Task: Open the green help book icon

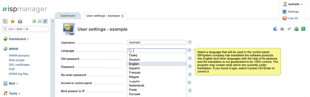Action: click(303, 29)
